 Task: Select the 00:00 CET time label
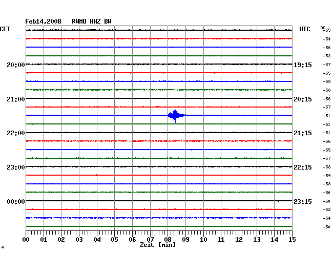point(16,201)
